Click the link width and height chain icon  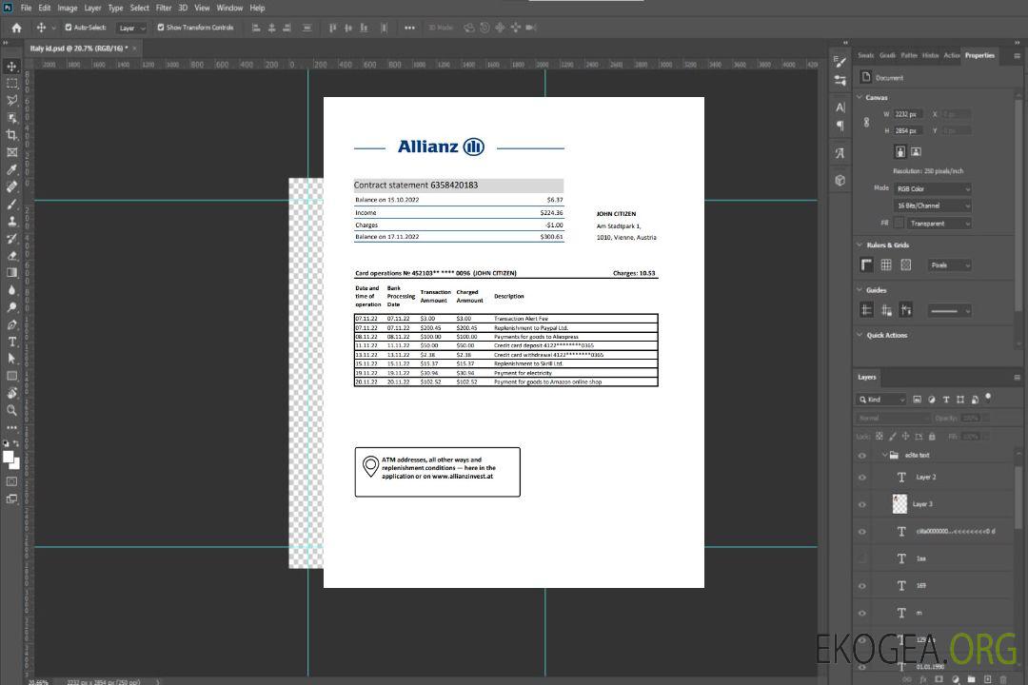click(x=867, y=123)
